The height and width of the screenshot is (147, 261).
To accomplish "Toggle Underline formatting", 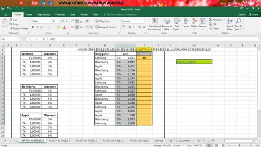I will (x=41, y=27).
